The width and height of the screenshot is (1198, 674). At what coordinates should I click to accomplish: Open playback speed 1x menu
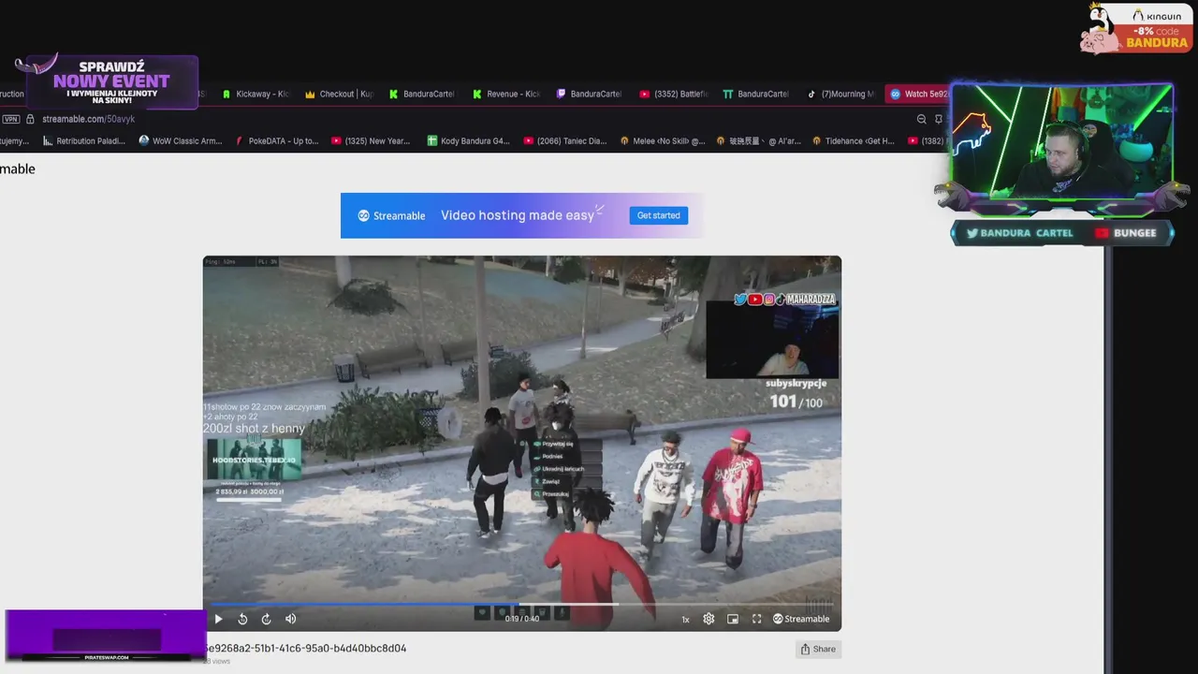(x=685, y=619)
